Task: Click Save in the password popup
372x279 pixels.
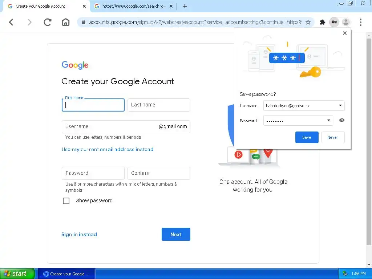Action: (307, 137)
